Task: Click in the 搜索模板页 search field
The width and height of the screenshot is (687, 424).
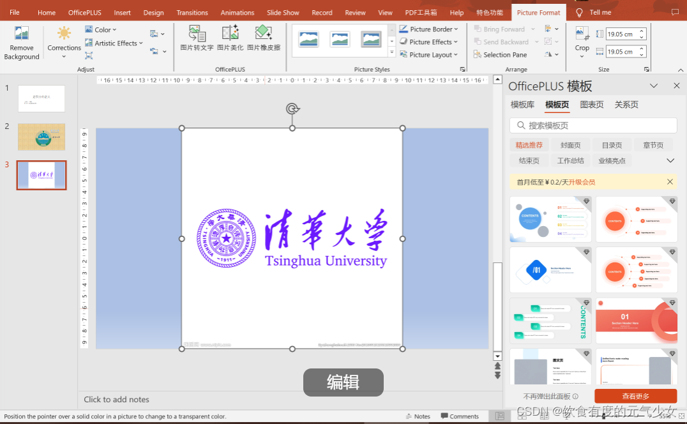Action: (x=593, y=125)
